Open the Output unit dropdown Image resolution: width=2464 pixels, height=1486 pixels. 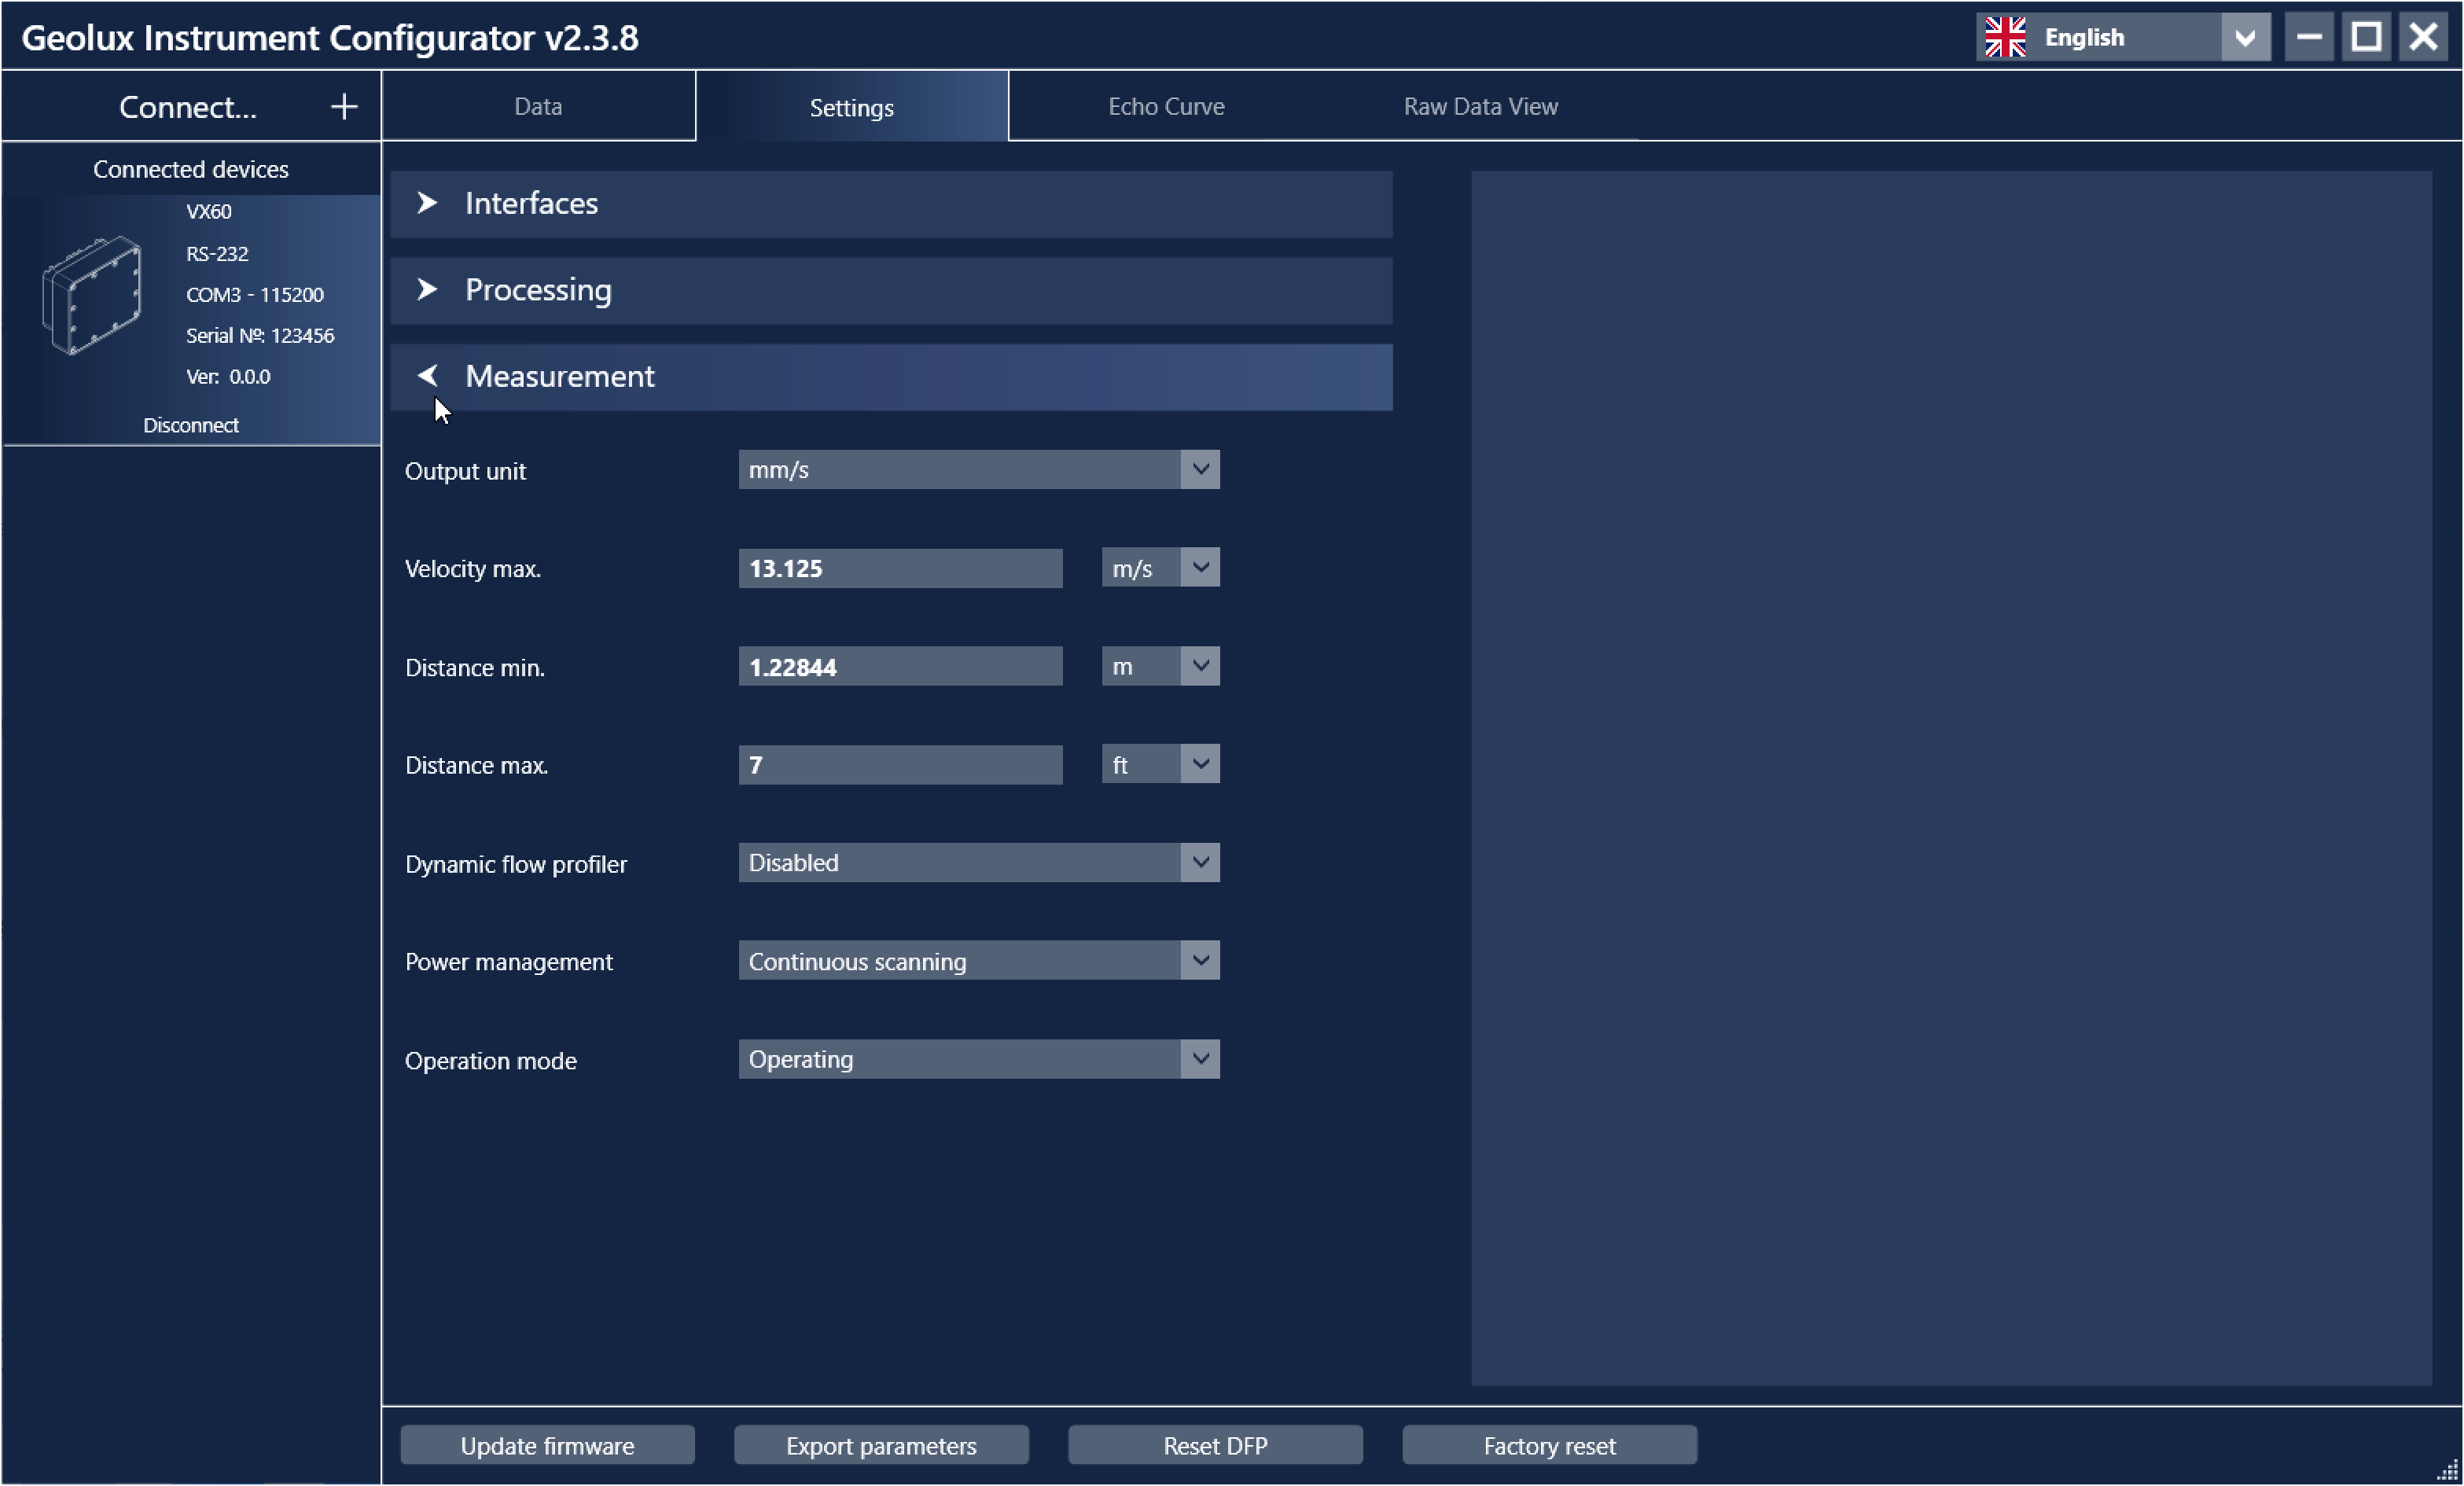pyautogui.click(x=1199, y=469)
